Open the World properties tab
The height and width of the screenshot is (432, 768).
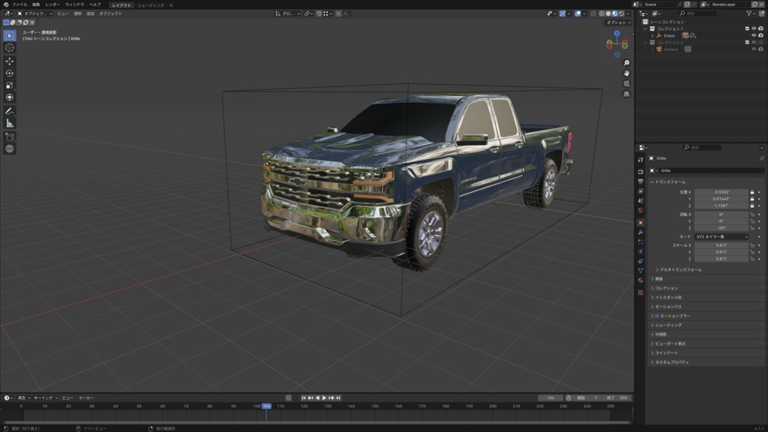click(640, 211)
